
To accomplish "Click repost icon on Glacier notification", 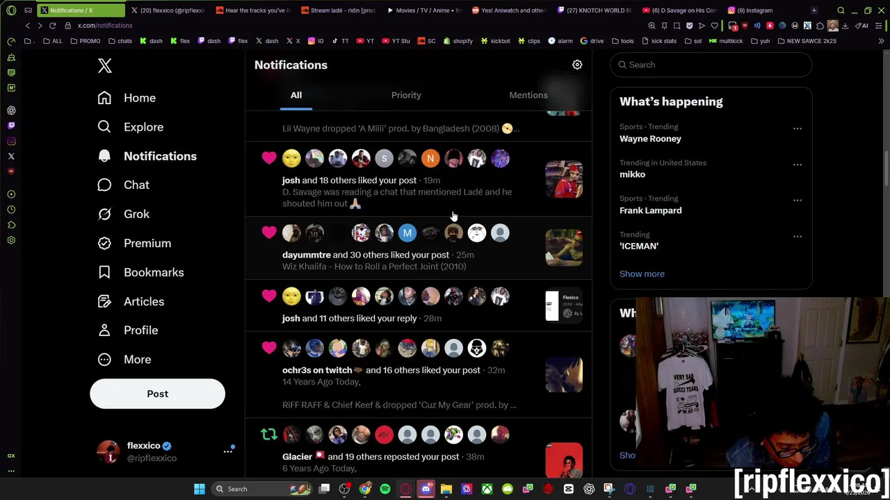I will click(269, 435).
